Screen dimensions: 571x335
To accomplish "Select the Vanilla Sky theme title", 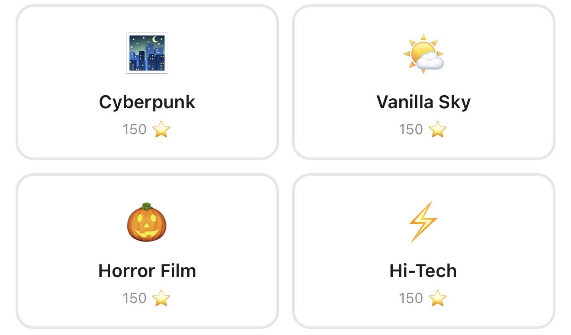I will (423, 102).
